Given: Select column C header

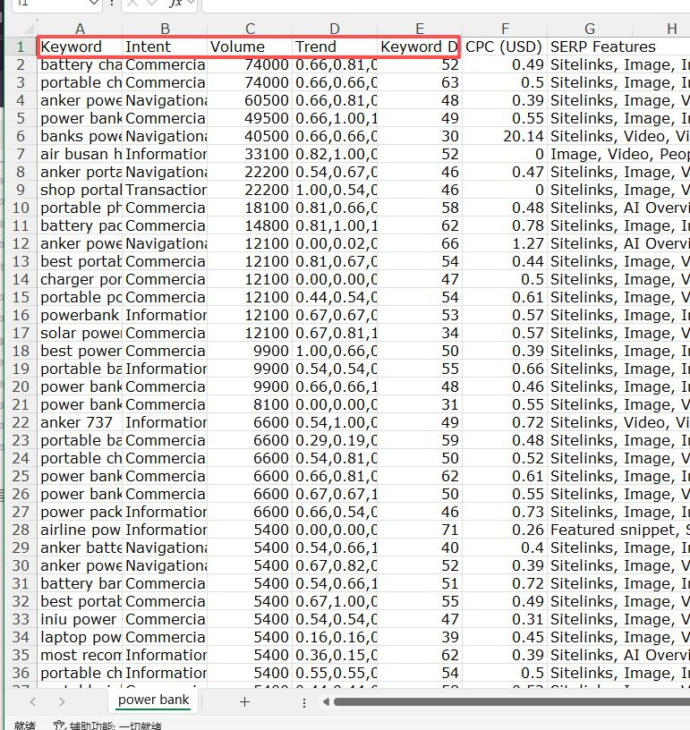Looking at the screenshot, I should (x=250, y=29).
